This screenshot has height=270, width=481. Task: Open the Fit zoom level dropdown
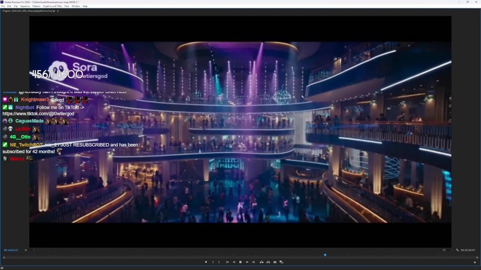29,250
